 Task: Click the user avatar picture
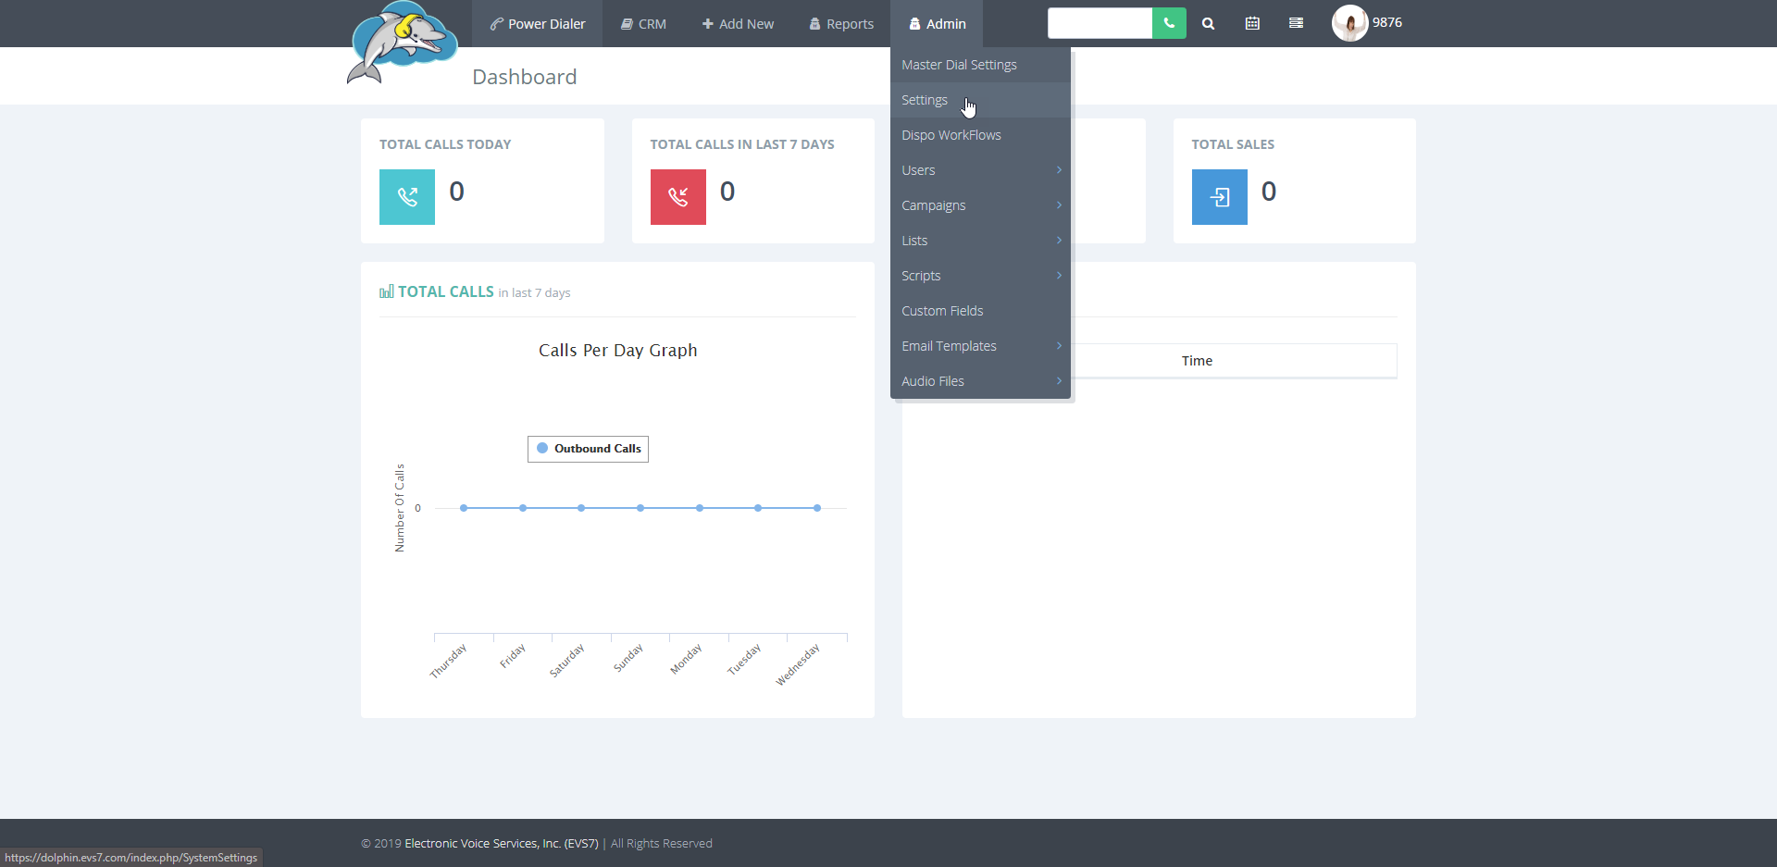click(x=1349, y=23)
